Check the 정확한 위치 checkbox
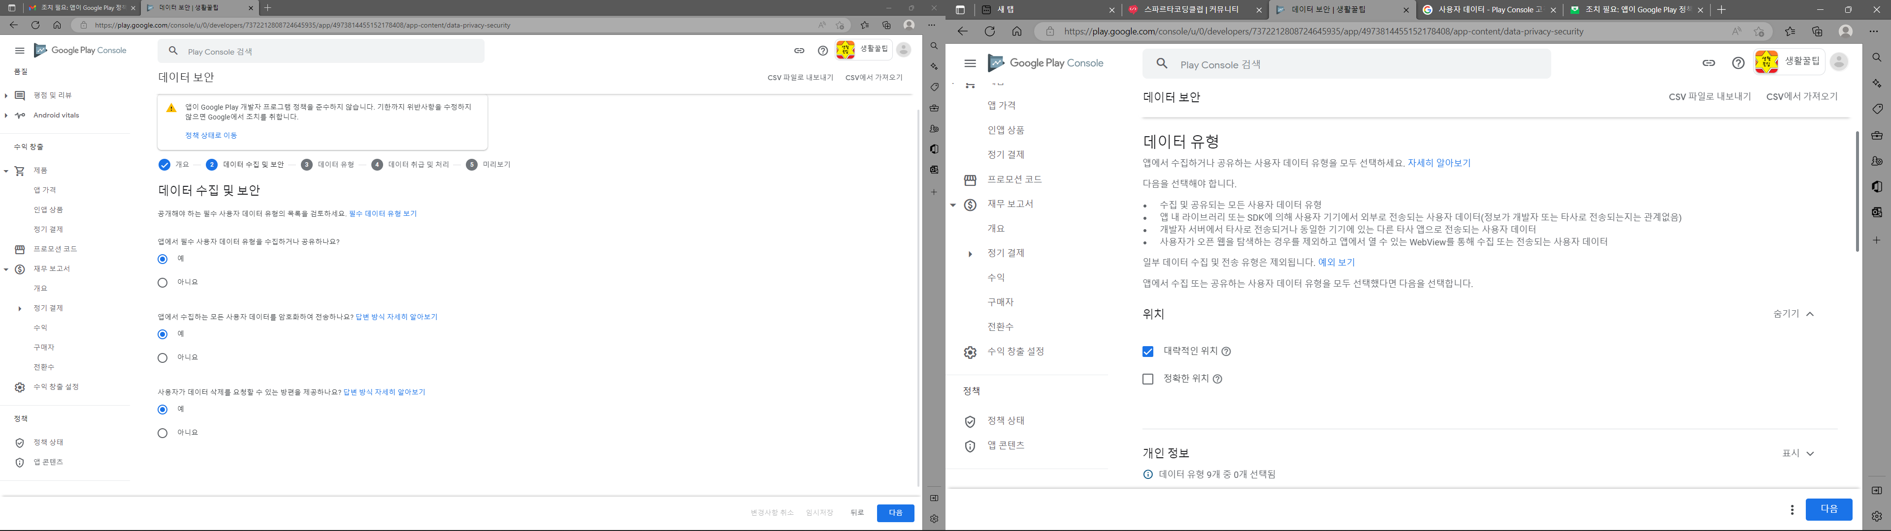Screen dimensions: 1891x531 click(x=1148, y=379)
